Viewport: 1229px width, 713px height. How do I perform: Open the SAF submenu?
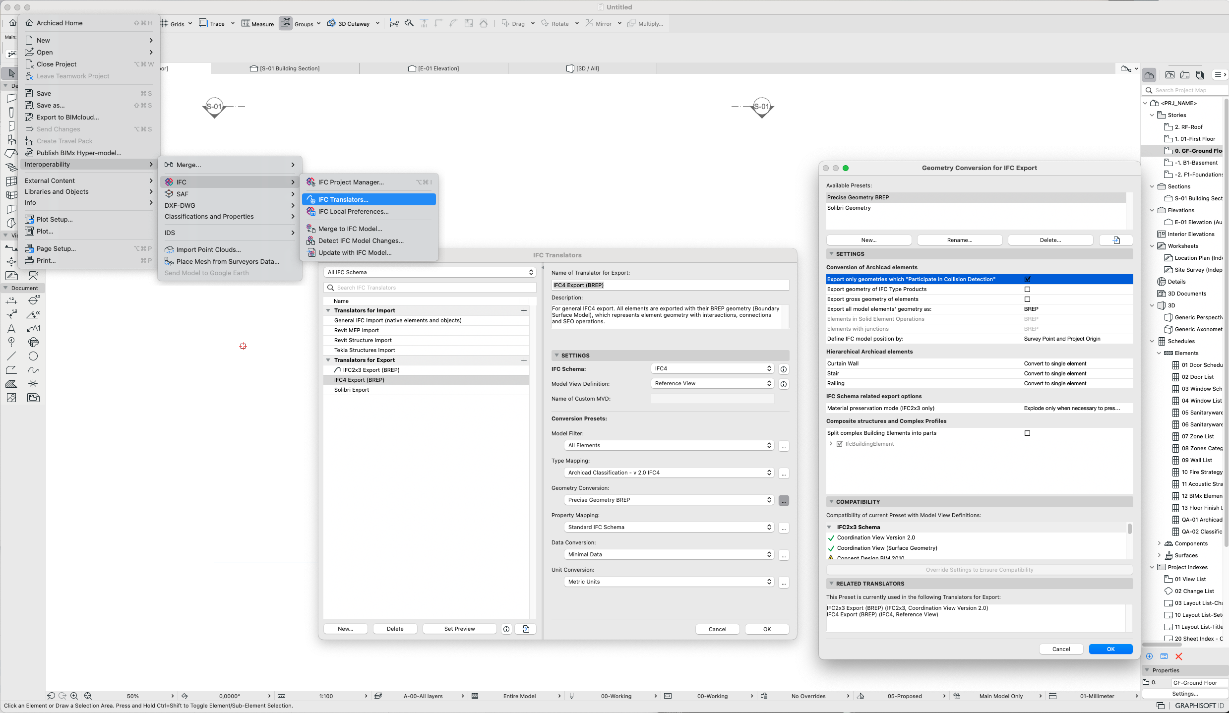pos(229,194)
